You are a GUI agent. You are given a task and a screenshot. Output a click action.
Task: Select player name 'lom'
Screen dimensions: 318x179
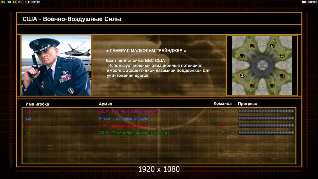[x=29, y=111]
